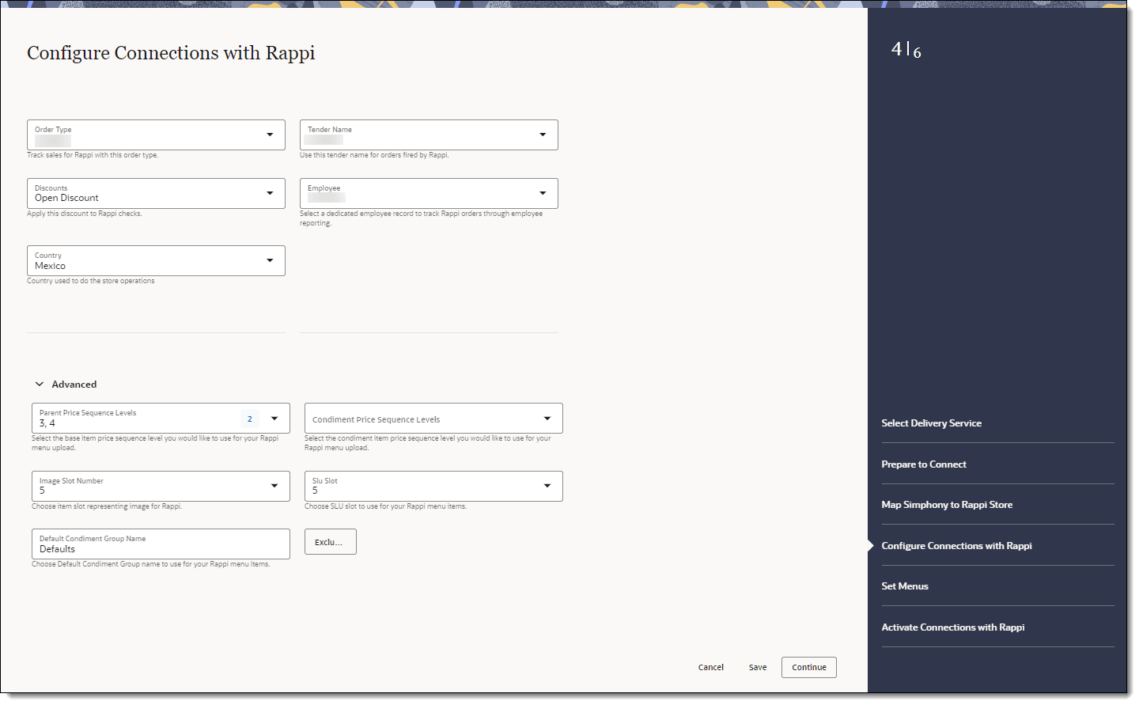
Task: Click the 'Configure Connections with Rappi' page heading
Action: coord(171,53)
